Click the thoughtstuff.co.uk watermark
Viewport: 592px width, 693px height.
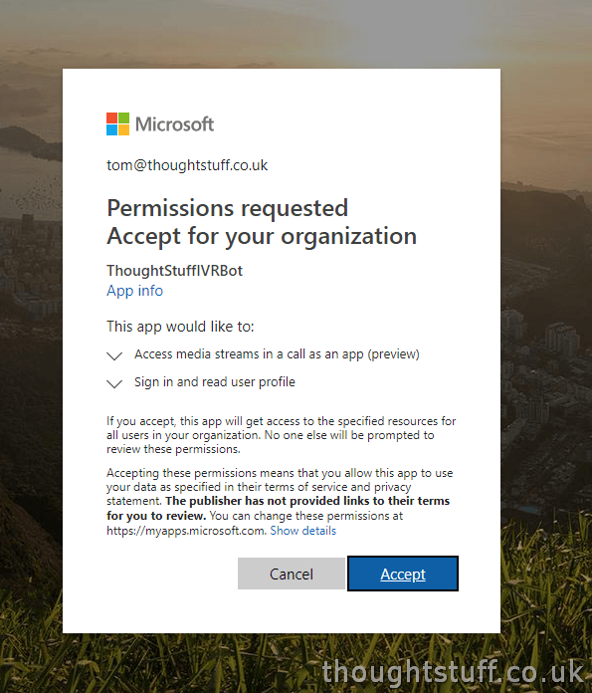(453, 672)
